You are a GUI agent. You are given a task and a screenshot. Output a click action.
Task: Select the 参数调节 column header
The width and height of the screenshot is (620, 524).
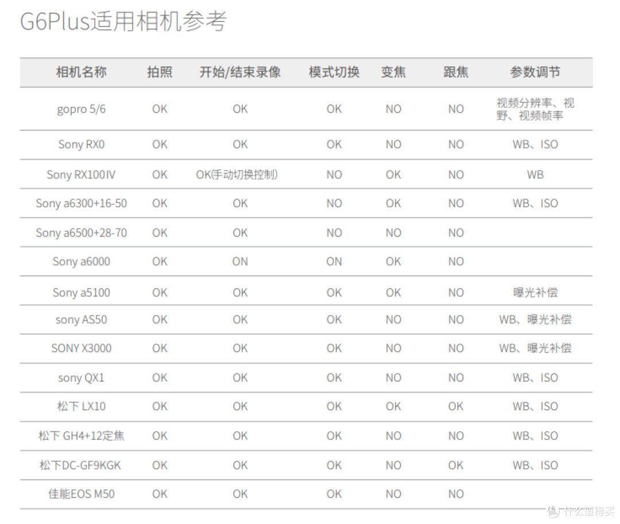click(535, 72)
